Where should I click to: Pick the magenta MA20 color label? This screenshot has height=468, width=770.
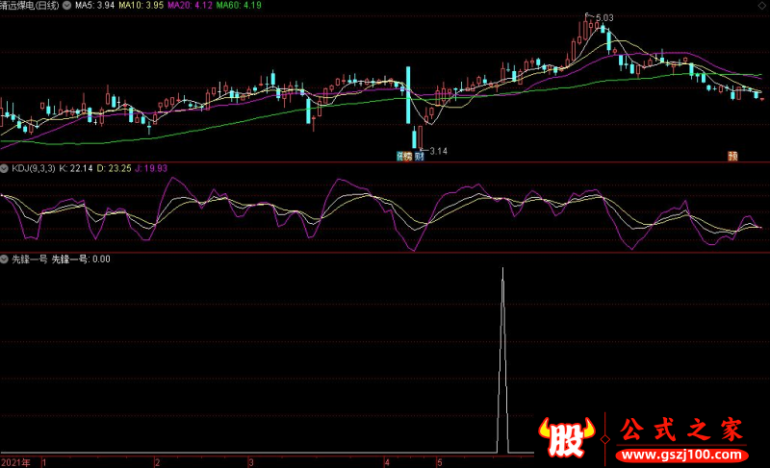(x=190, y=6)
